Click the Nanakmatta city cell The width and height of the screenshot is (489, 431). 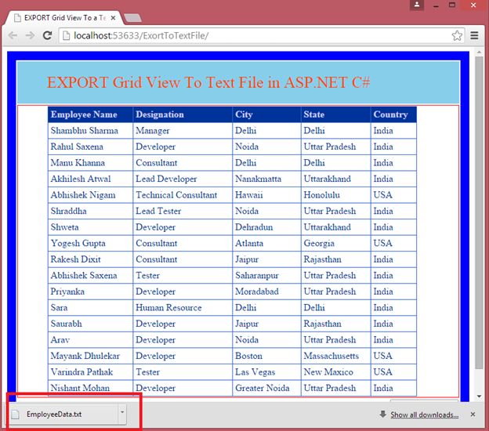[267, 179]
